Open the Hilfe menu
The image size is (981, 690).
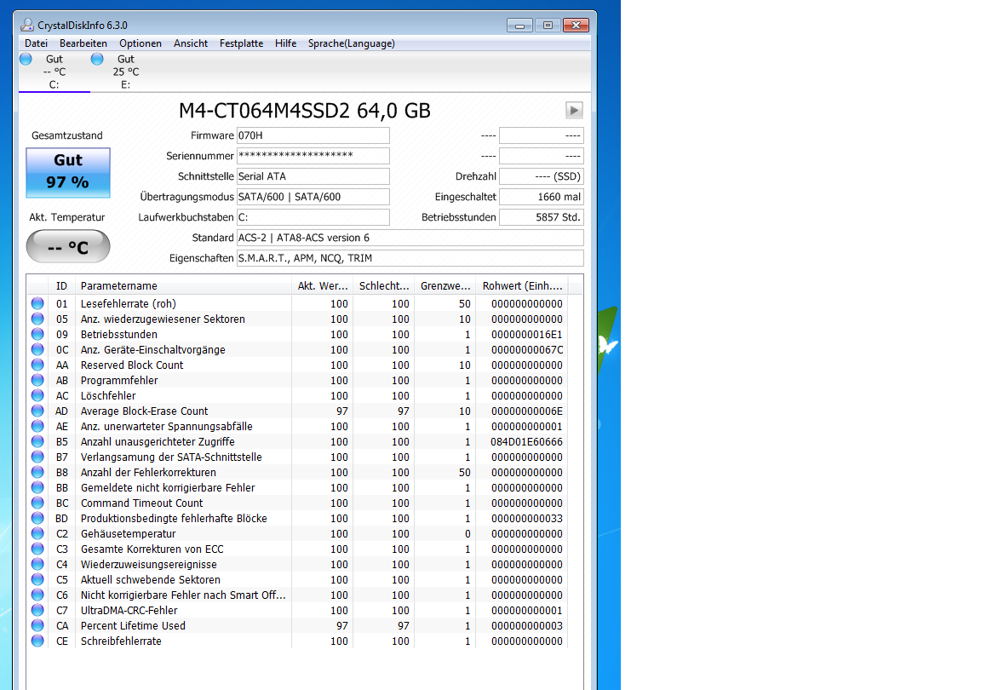tap(285, 43)
